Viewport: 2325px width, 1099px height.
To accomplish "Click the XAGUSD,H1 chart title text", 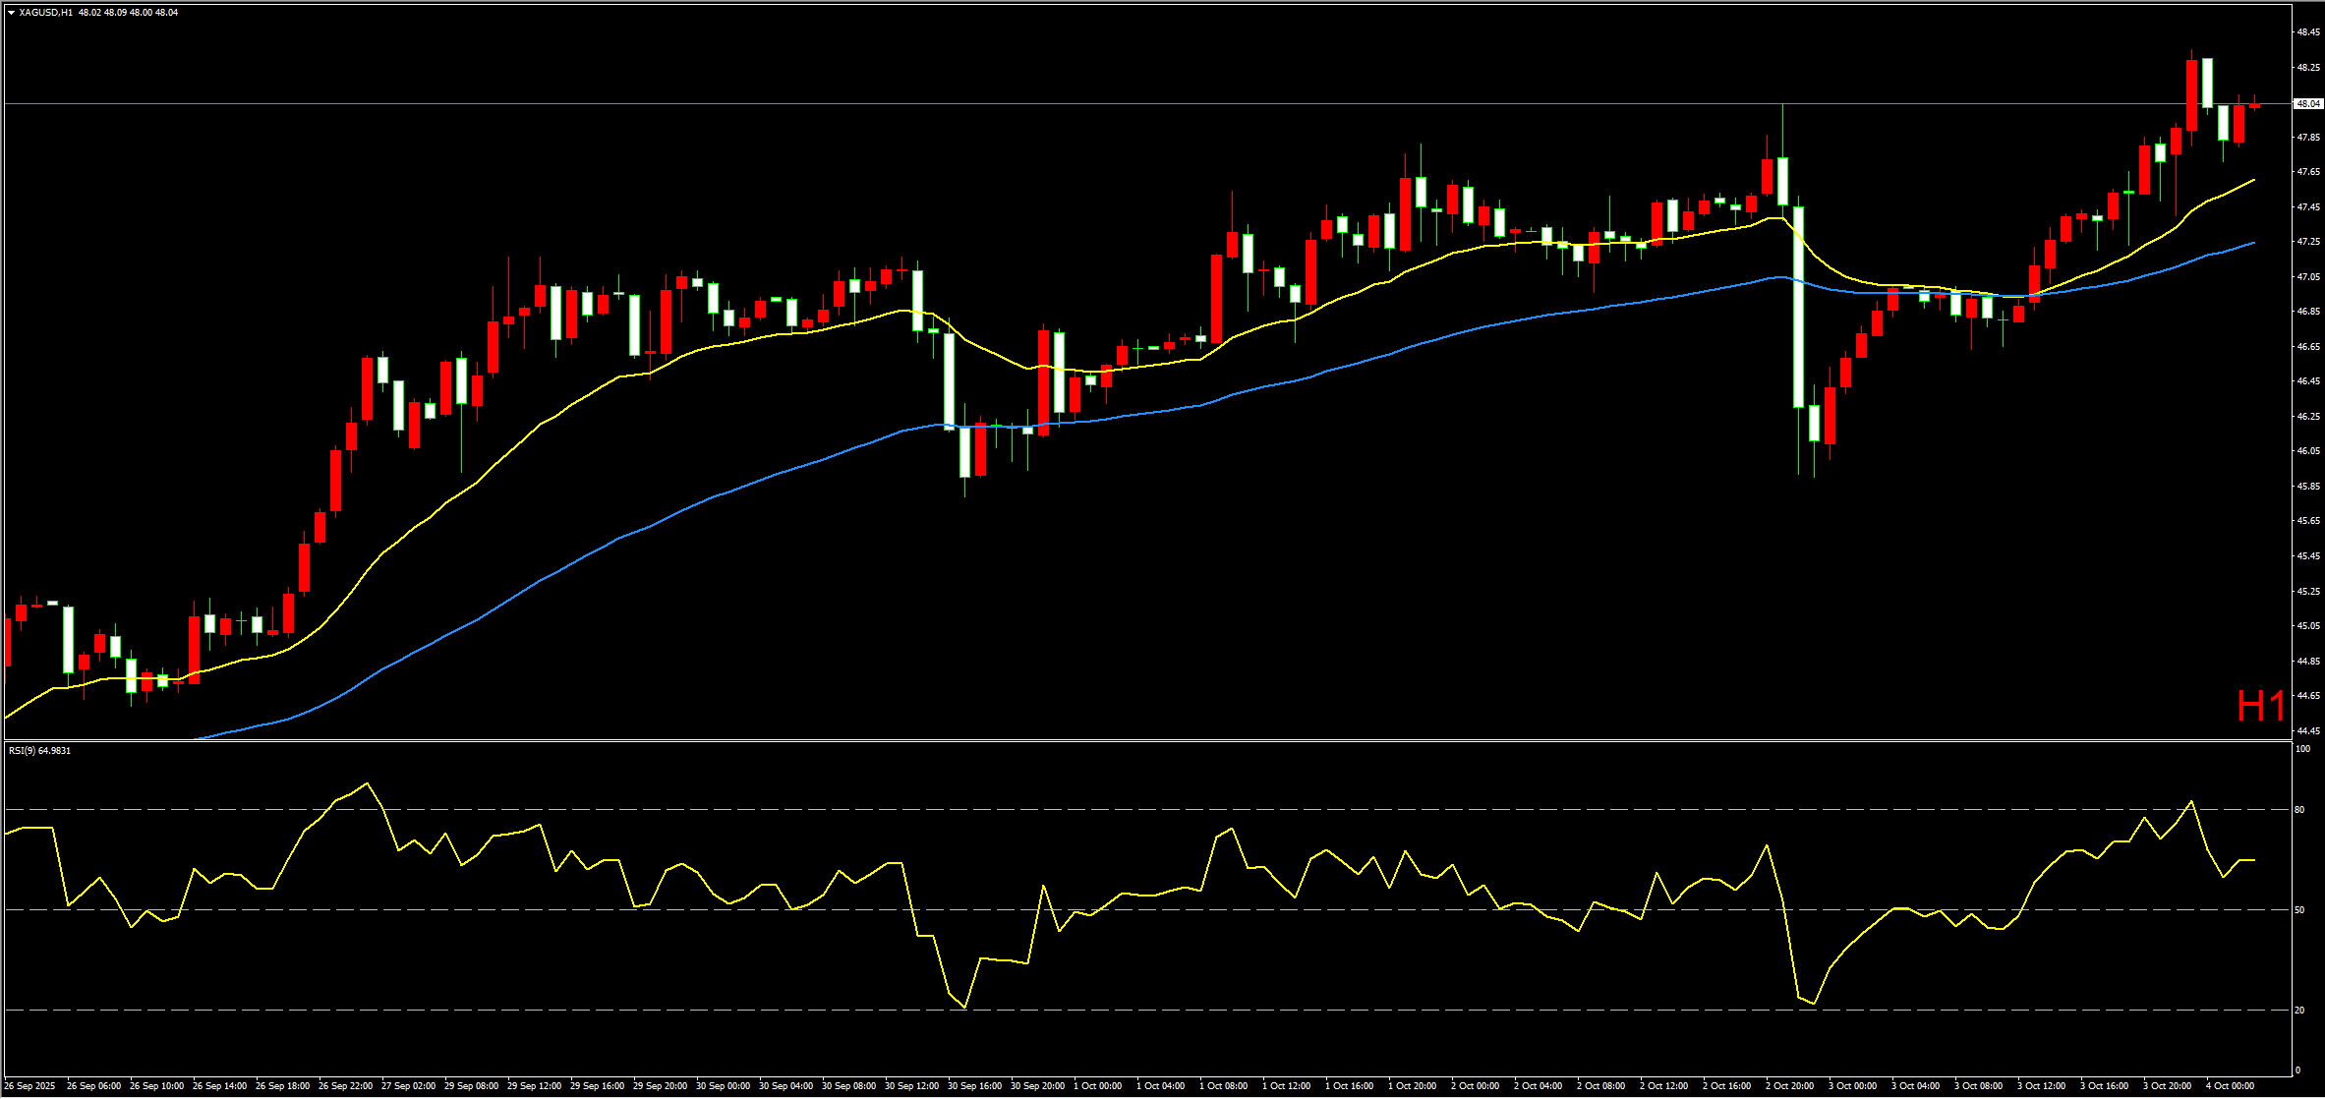I will pos(45,13).
